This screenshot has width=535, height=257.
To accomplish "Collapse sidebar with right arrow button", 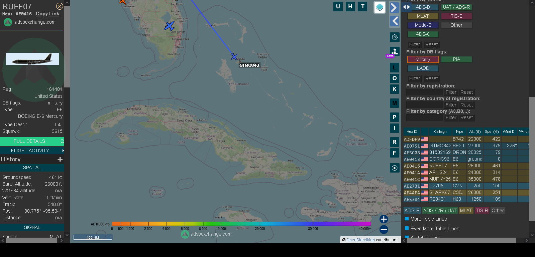I will coord(394,7).
